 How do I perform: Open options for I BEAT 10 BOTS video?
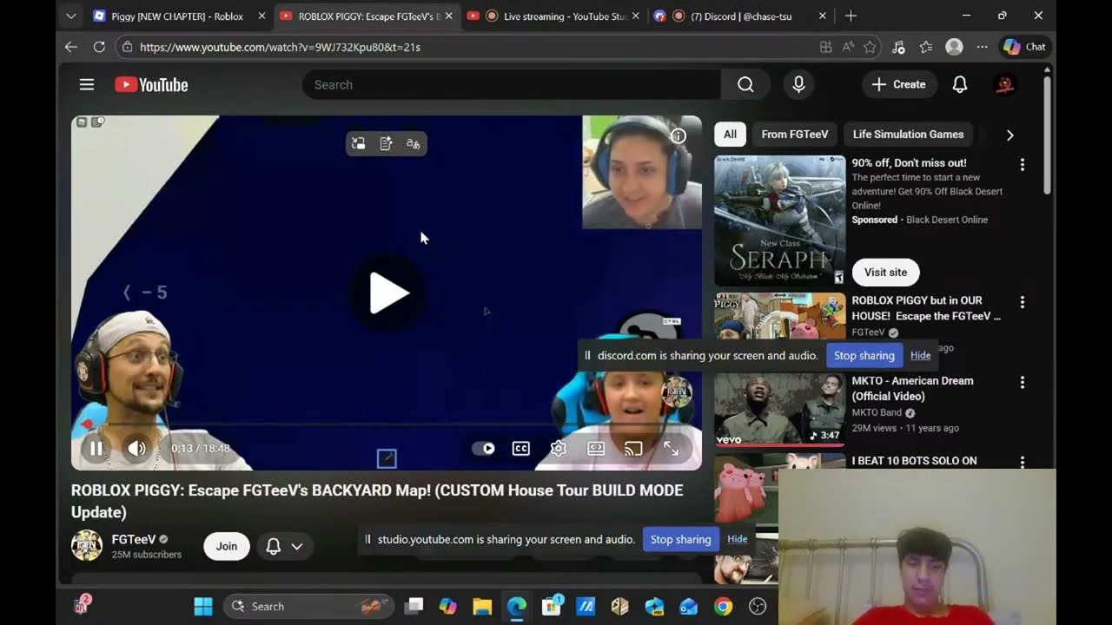pos(1023,463)
